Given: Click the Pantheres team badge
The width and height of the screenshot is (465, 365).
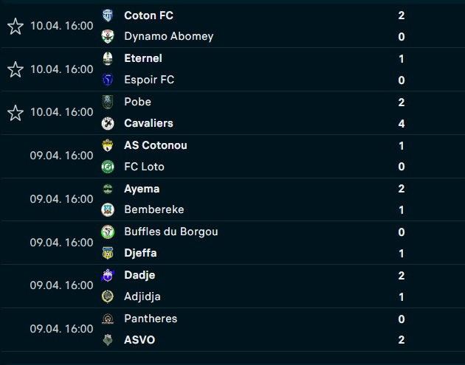Looking at the screenshot, I should [x=108, y=319].
